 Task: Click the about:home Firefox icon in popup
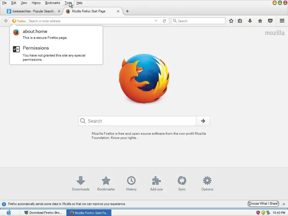click(x=16, y=32)
